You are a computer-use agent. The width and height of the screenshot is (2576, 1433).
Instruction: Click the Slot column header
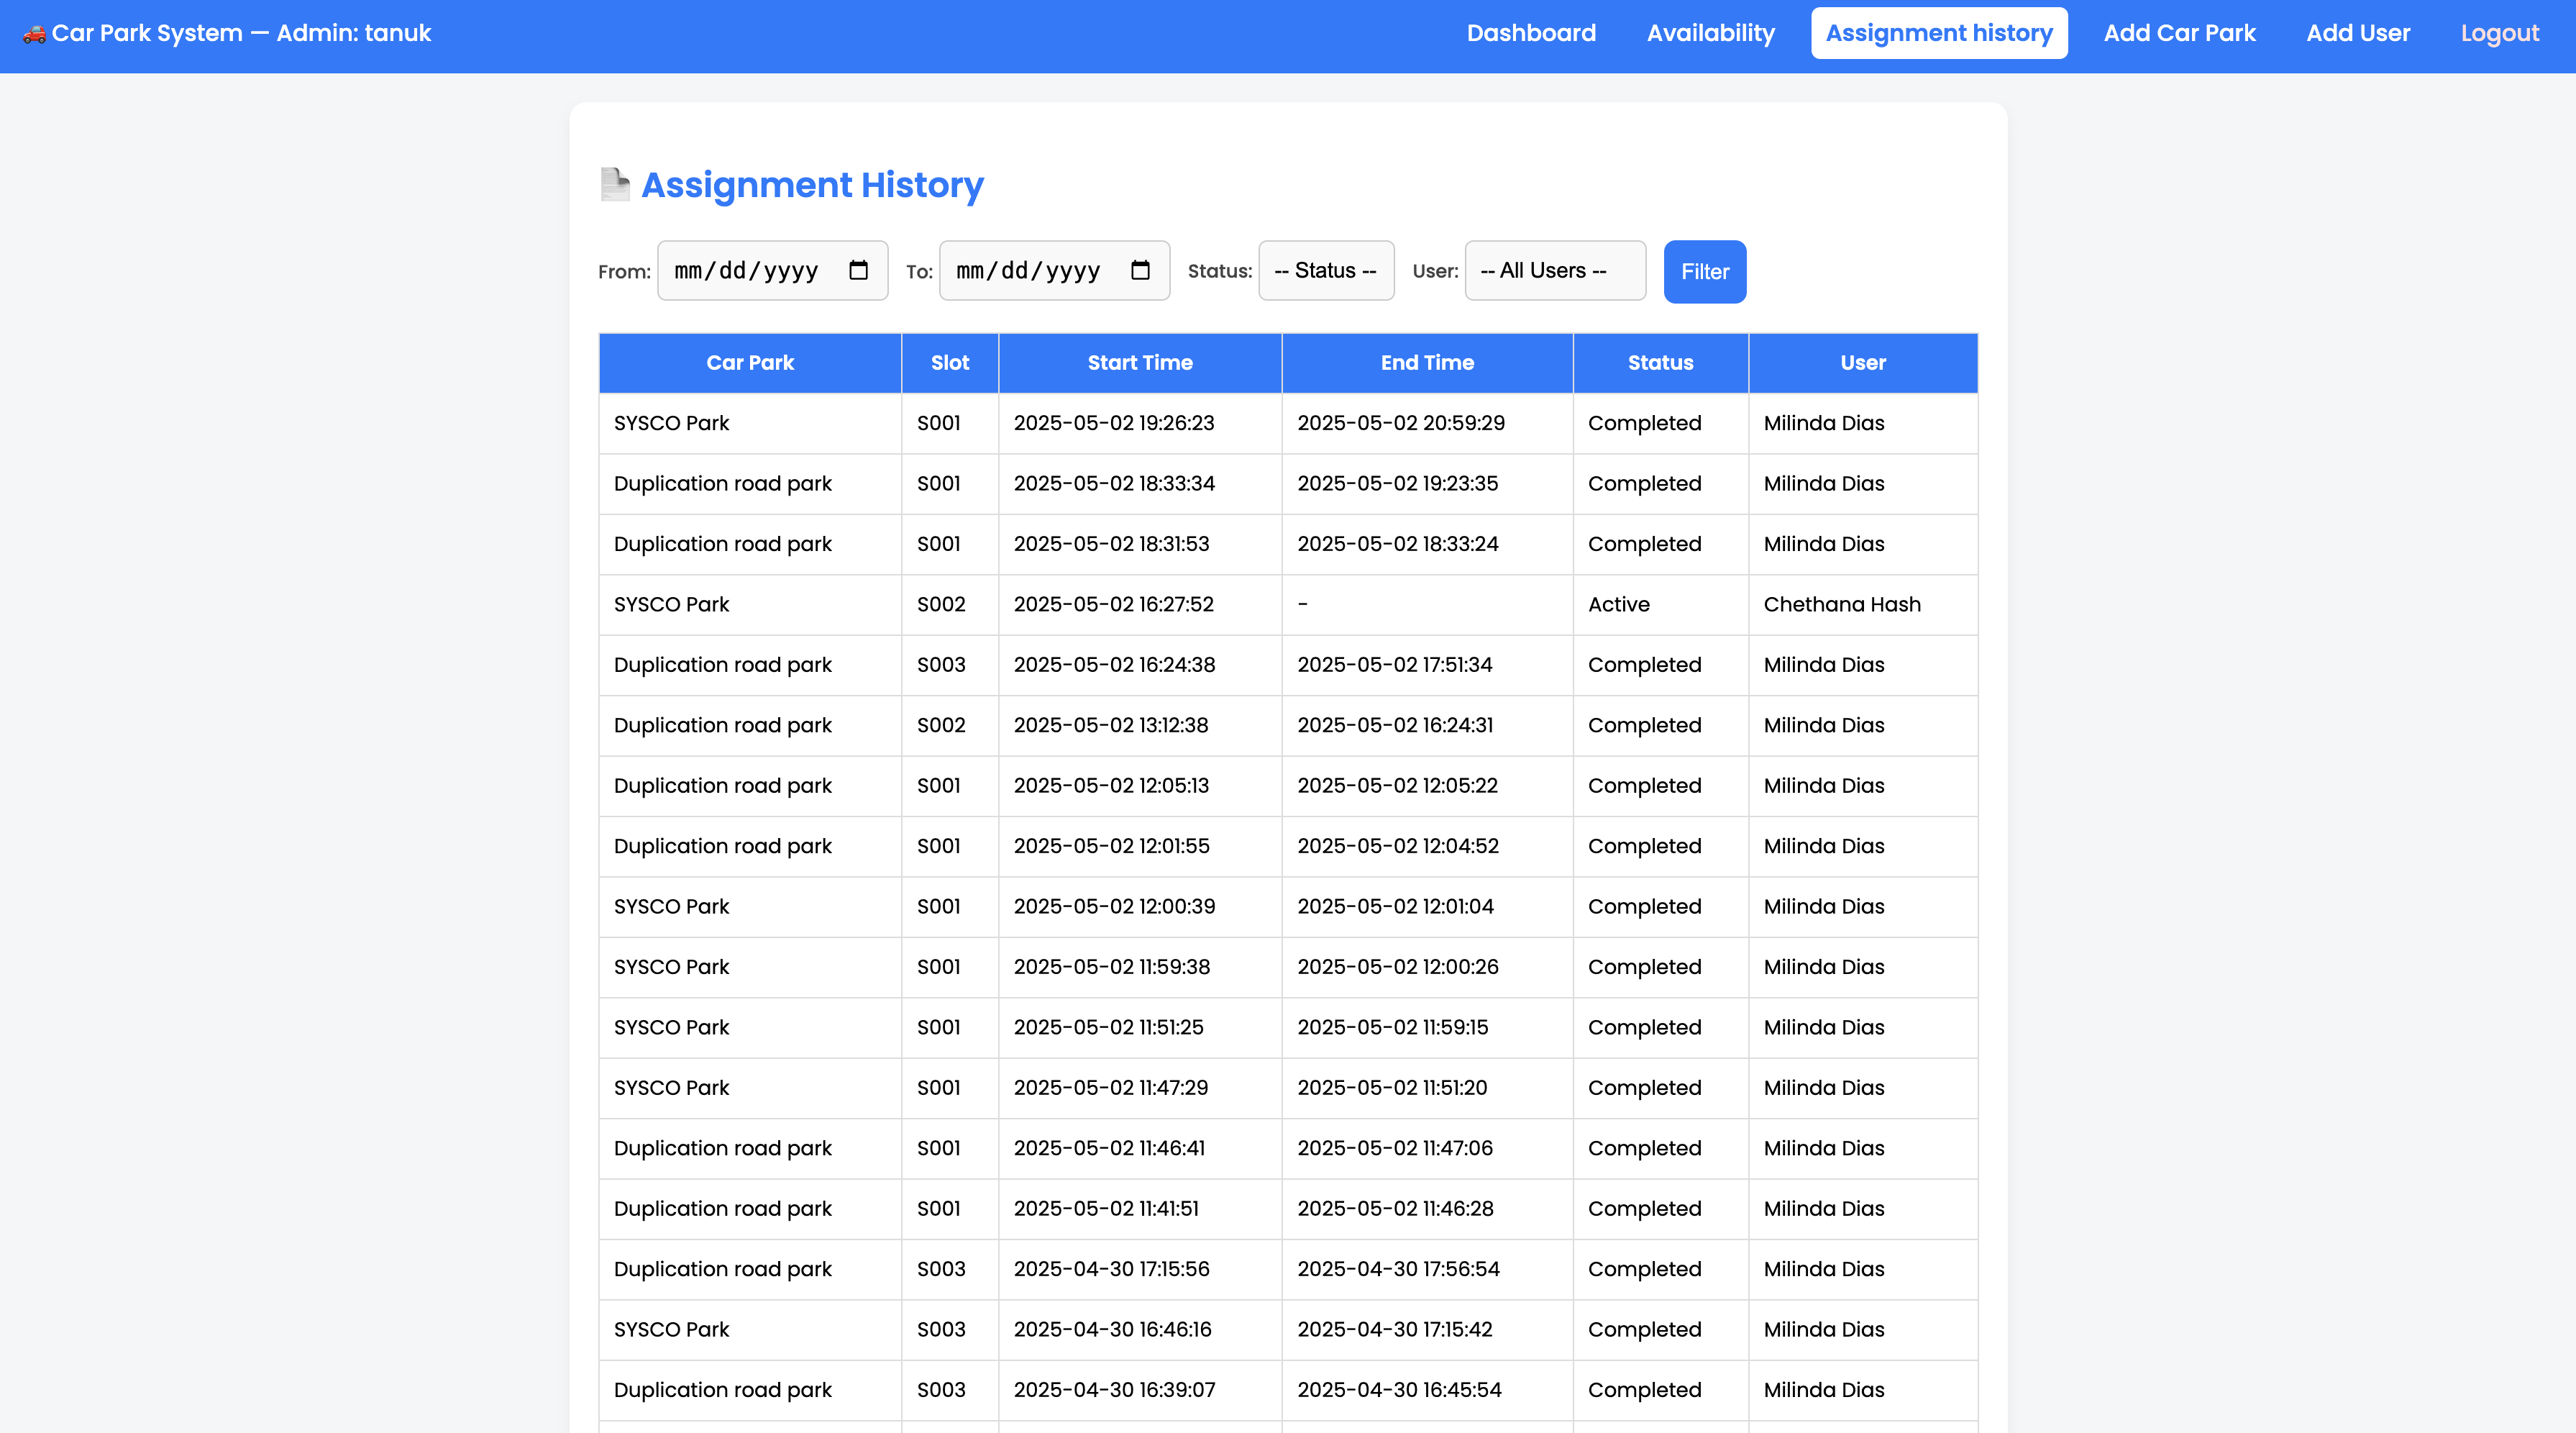(950, 363)
